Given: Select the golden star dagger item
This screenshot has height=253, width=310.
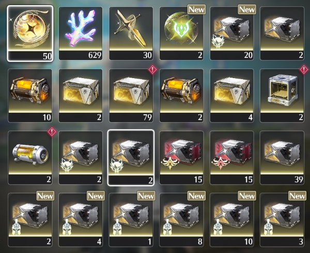Looking at the screenshot, I should 131,34.
